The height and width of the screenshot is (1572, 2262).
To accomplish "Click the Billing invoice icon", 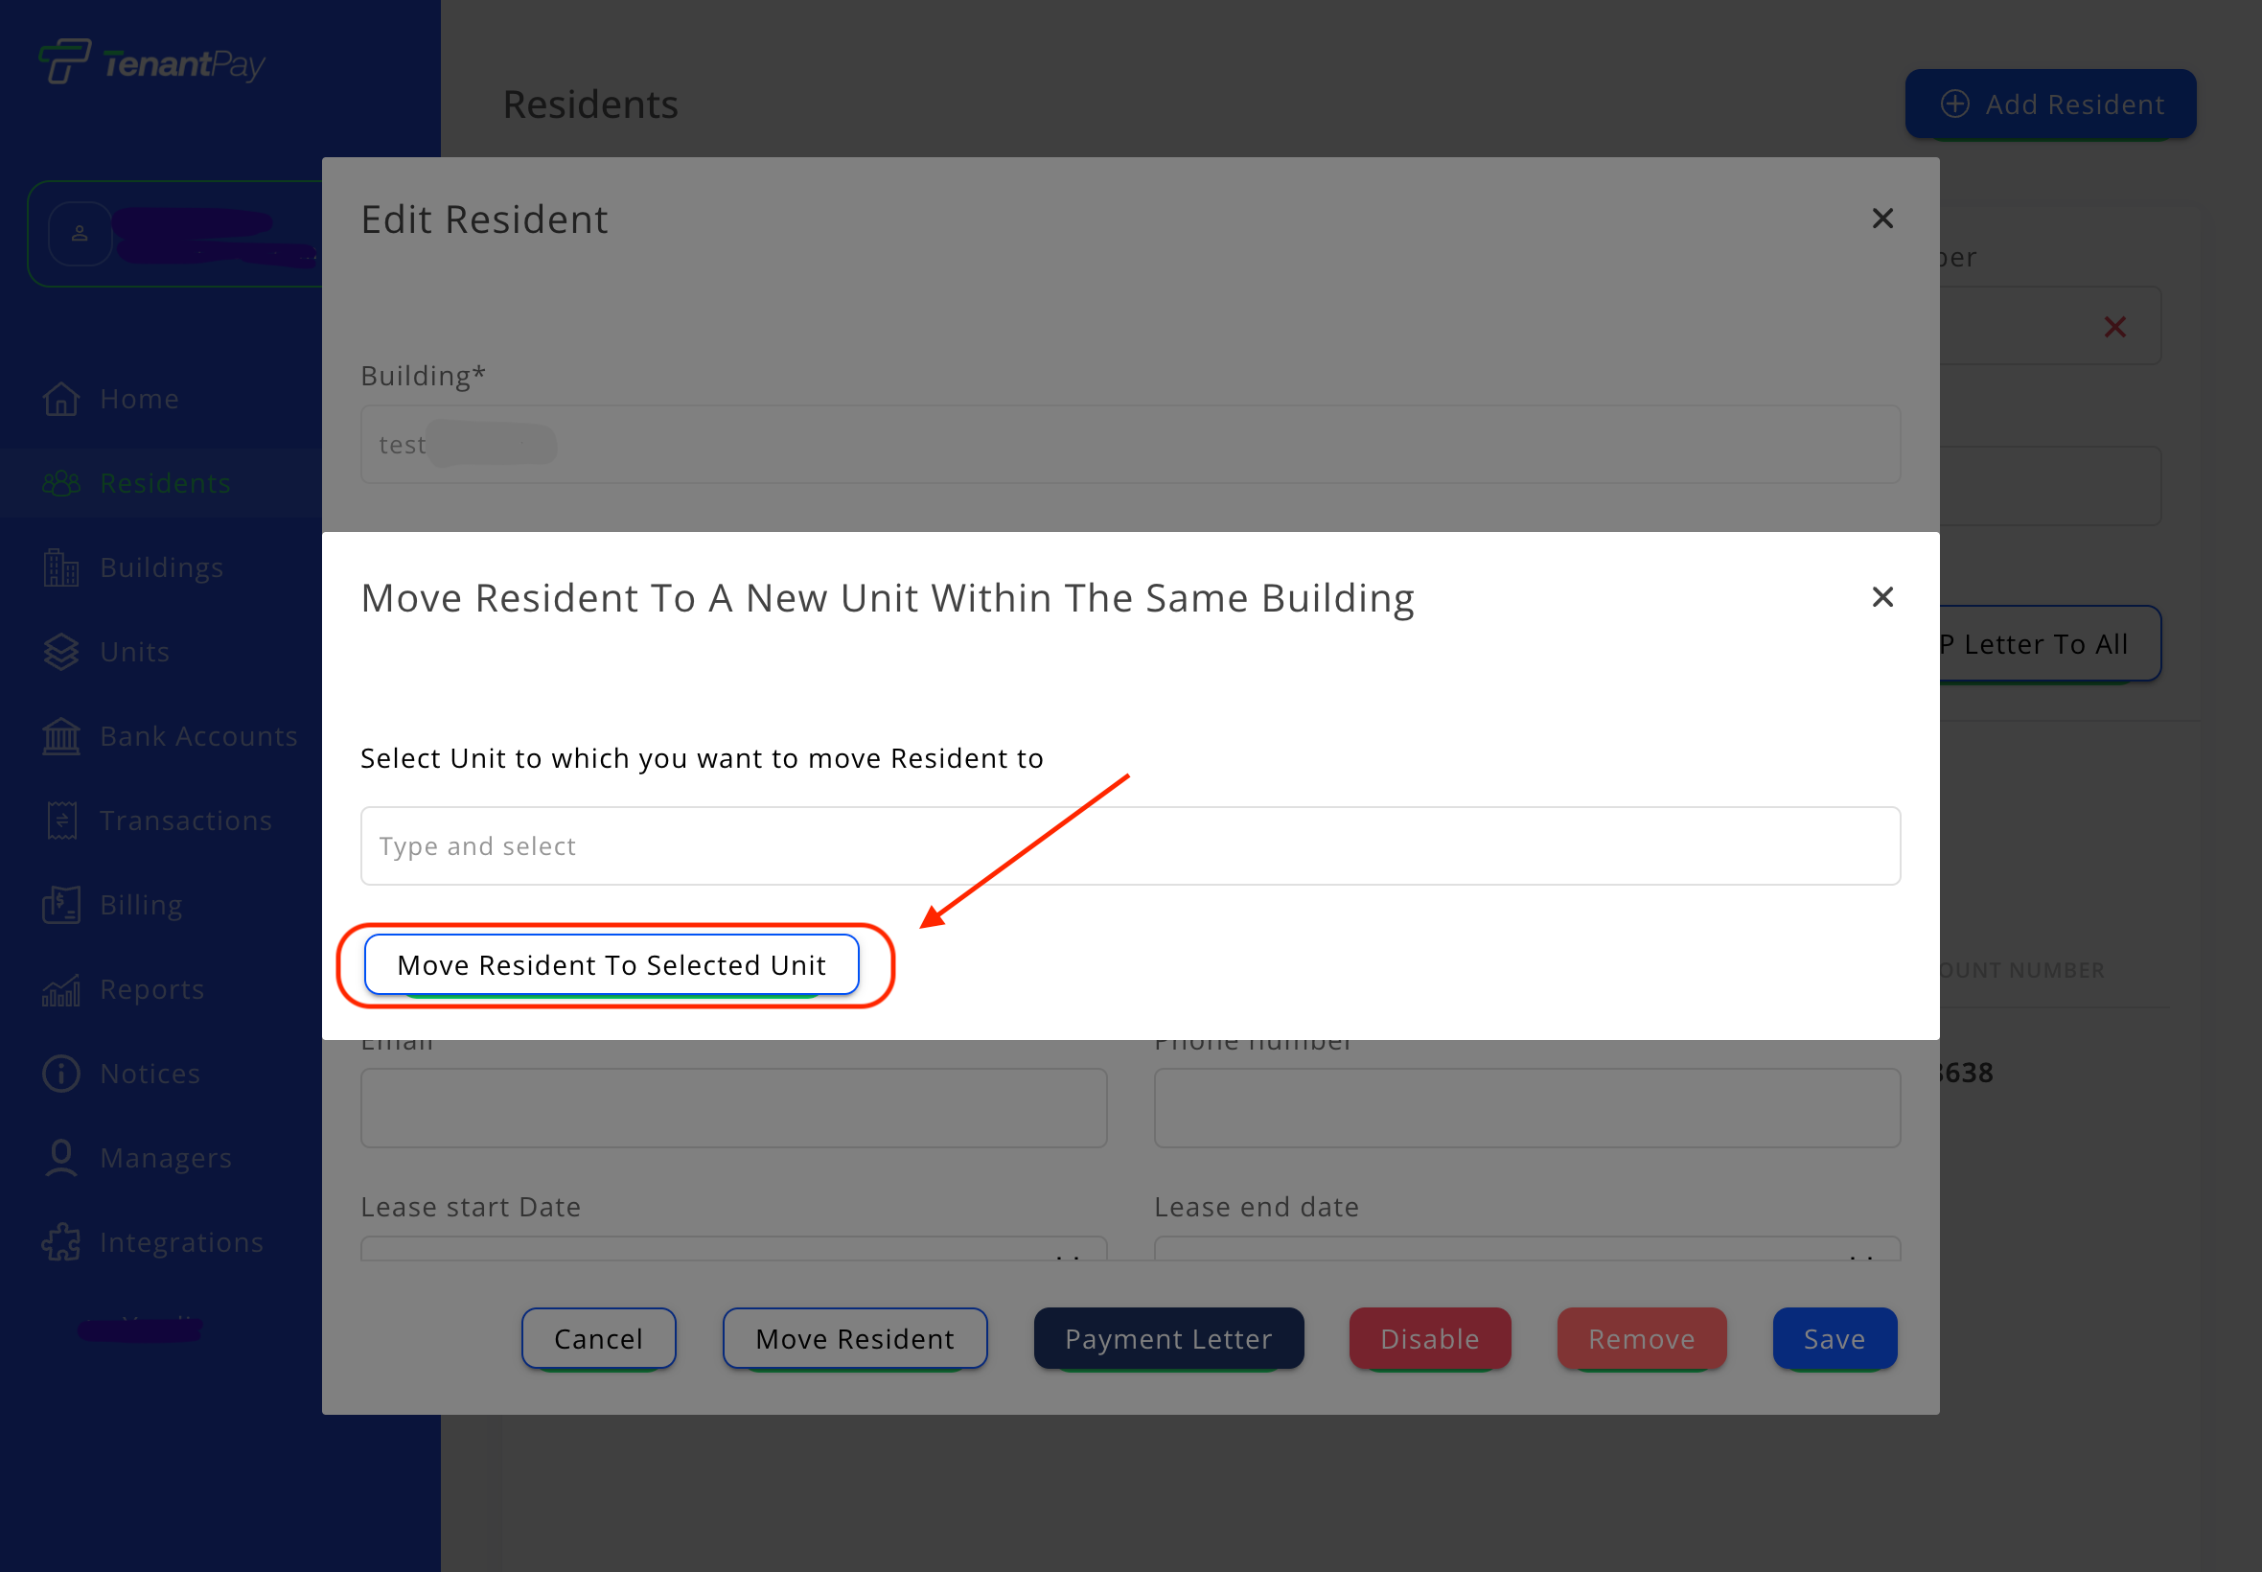I will tap(61, 905).
